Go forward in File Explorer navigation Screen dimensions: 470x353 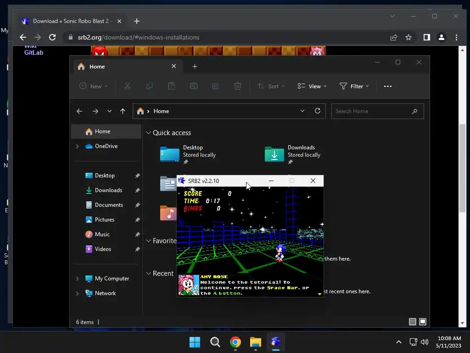[x=95, y=111]
